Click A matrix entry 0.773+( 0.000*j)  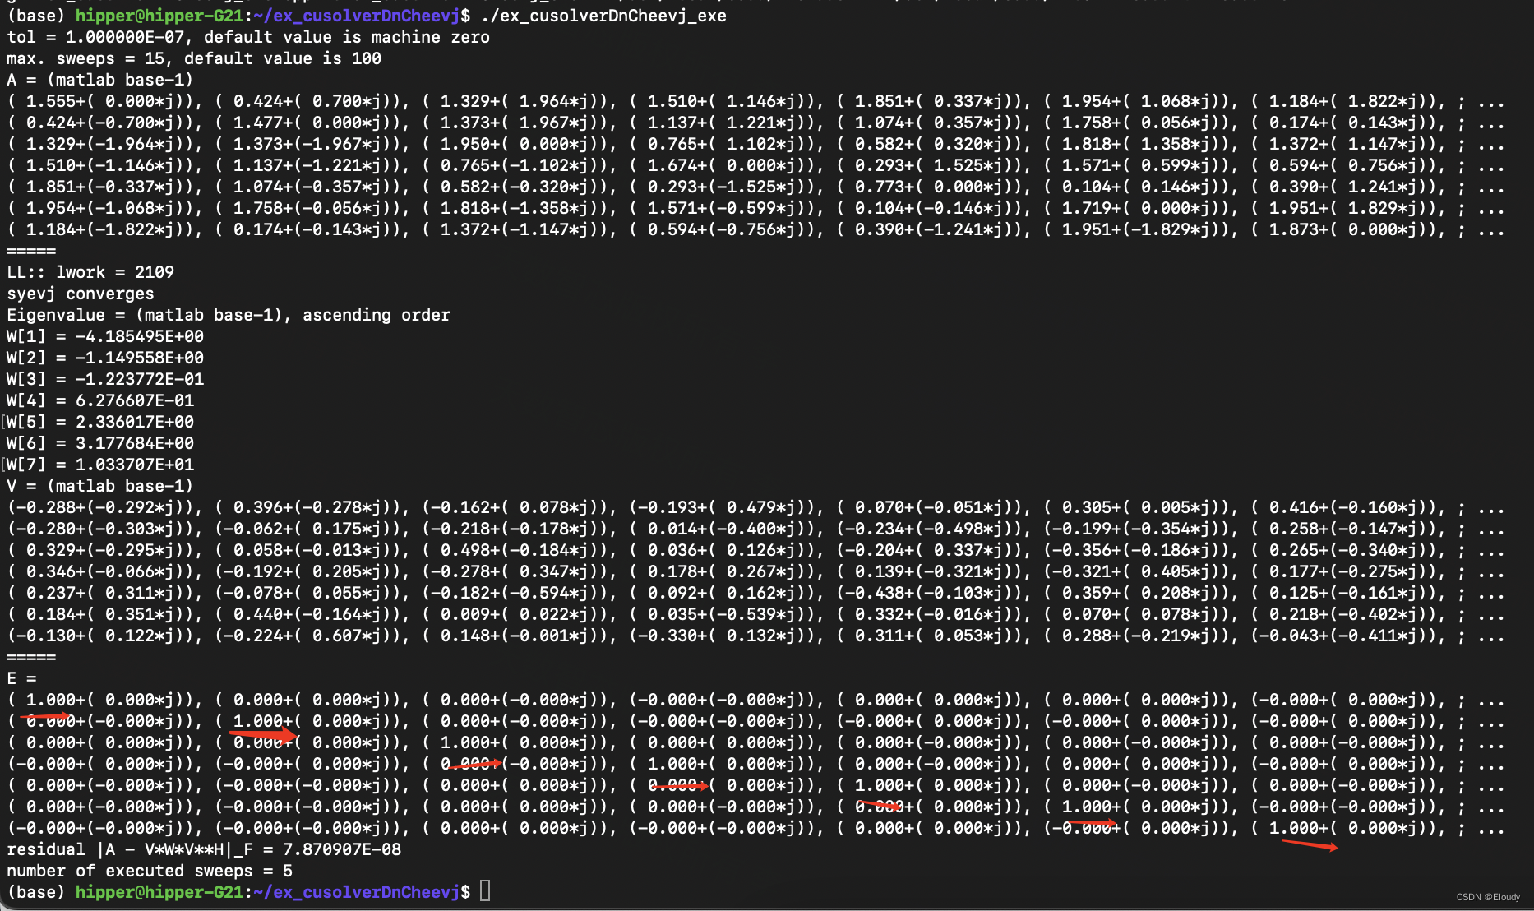tap(934, 187)
